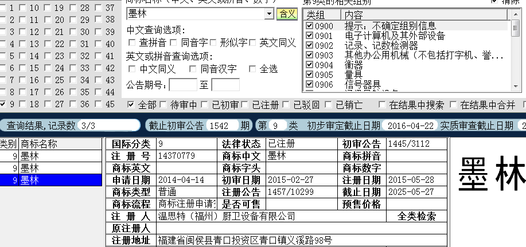Viewport: 526px width, 247px height.
Task: Enable 英文同义 query option
Action: click(x=252, y=42)
